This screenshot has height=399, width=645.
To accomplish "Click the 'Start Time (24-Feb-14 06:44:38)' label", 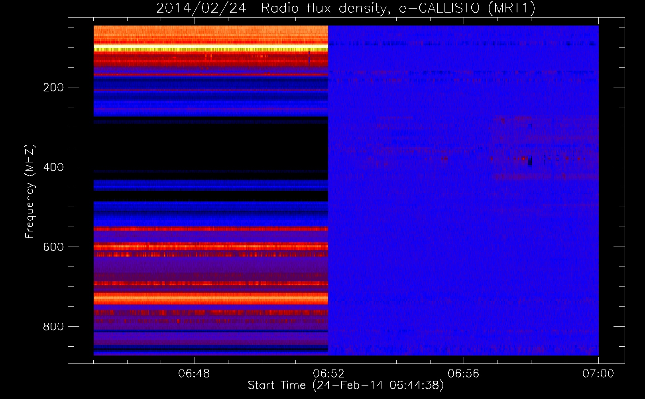I will click(346, 385).
